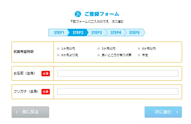191x124 pixels.
Task: Click the red 必須 badge beside フリガナ
Action: (x=46, y=91)
